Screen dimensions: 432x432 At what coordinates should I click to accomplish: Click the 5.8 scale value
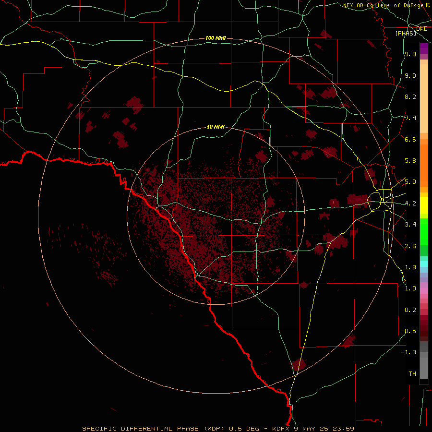410,161
